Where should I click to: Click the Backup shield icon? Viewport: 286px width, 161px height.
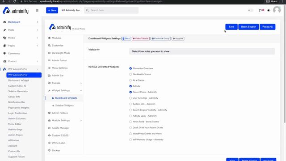tap(49, 150)
